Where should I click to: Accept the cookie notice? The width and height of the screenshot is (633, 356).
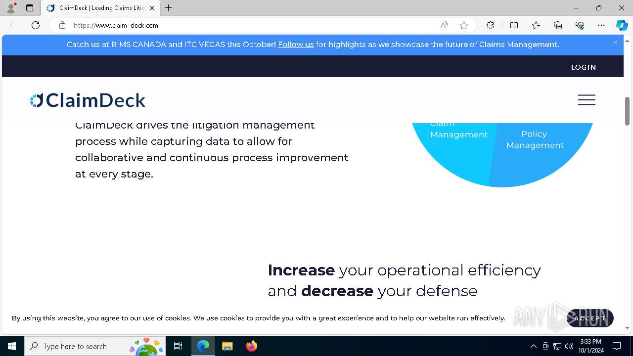pyautogui.click(x=590, y=318)
